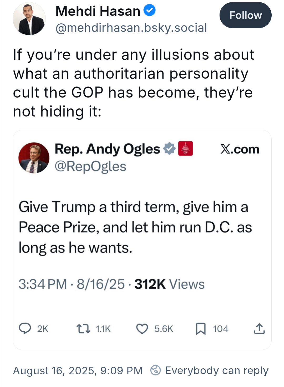Click the red GOP affiliation badge
The width and height of the screenshot is (284, 387).
[x=185, y=149]
